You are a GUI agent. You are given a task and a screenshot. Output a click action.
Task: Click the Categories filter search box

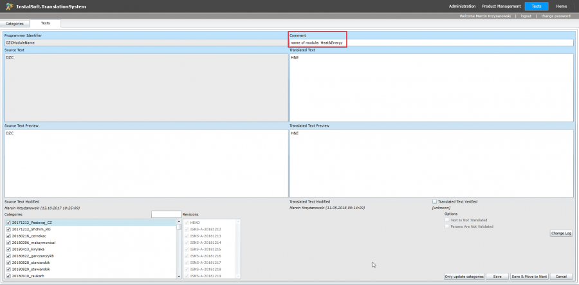point(166,214)
